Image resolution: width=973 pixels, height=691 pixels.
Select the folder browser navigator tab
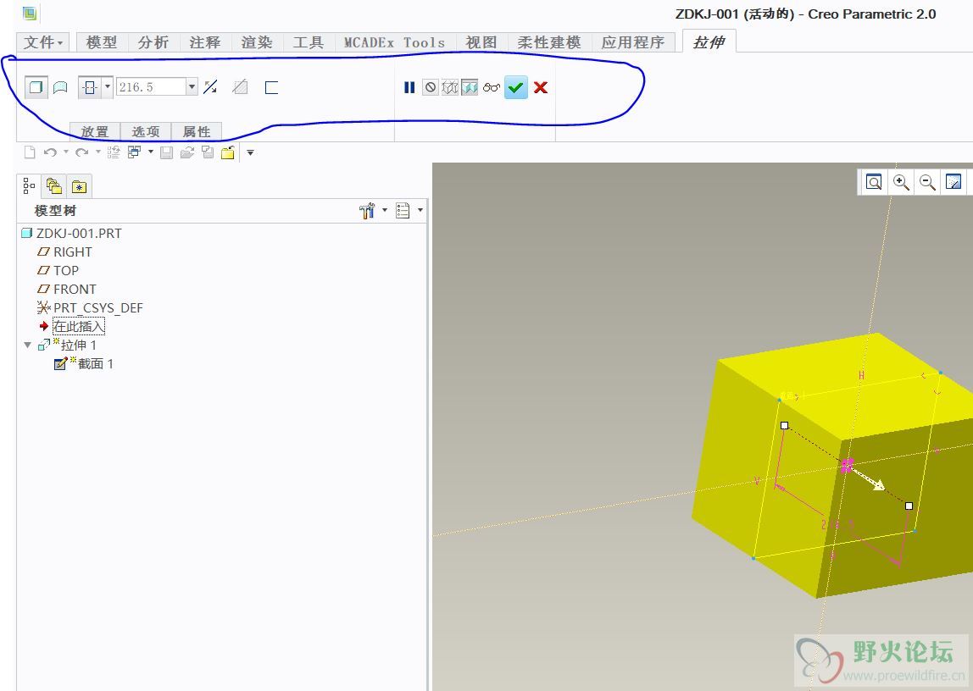click(x=54, y=186)
